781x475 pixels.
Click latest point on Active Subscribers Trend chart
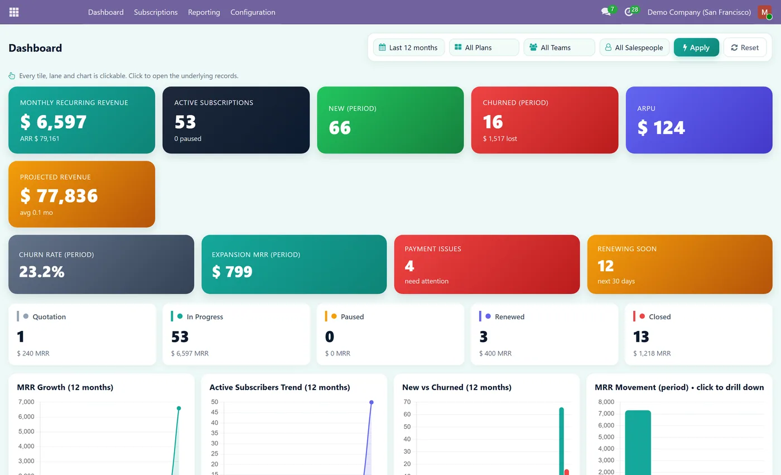tap(372, 402)
